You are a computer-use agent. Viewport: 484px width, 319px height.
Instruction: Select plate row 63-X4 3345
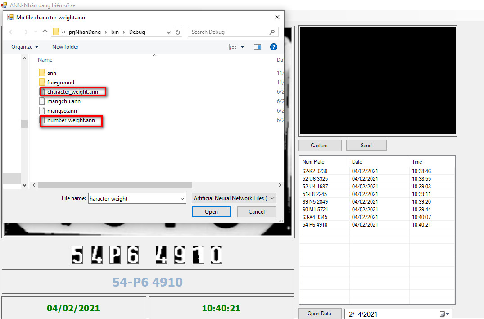377,217
